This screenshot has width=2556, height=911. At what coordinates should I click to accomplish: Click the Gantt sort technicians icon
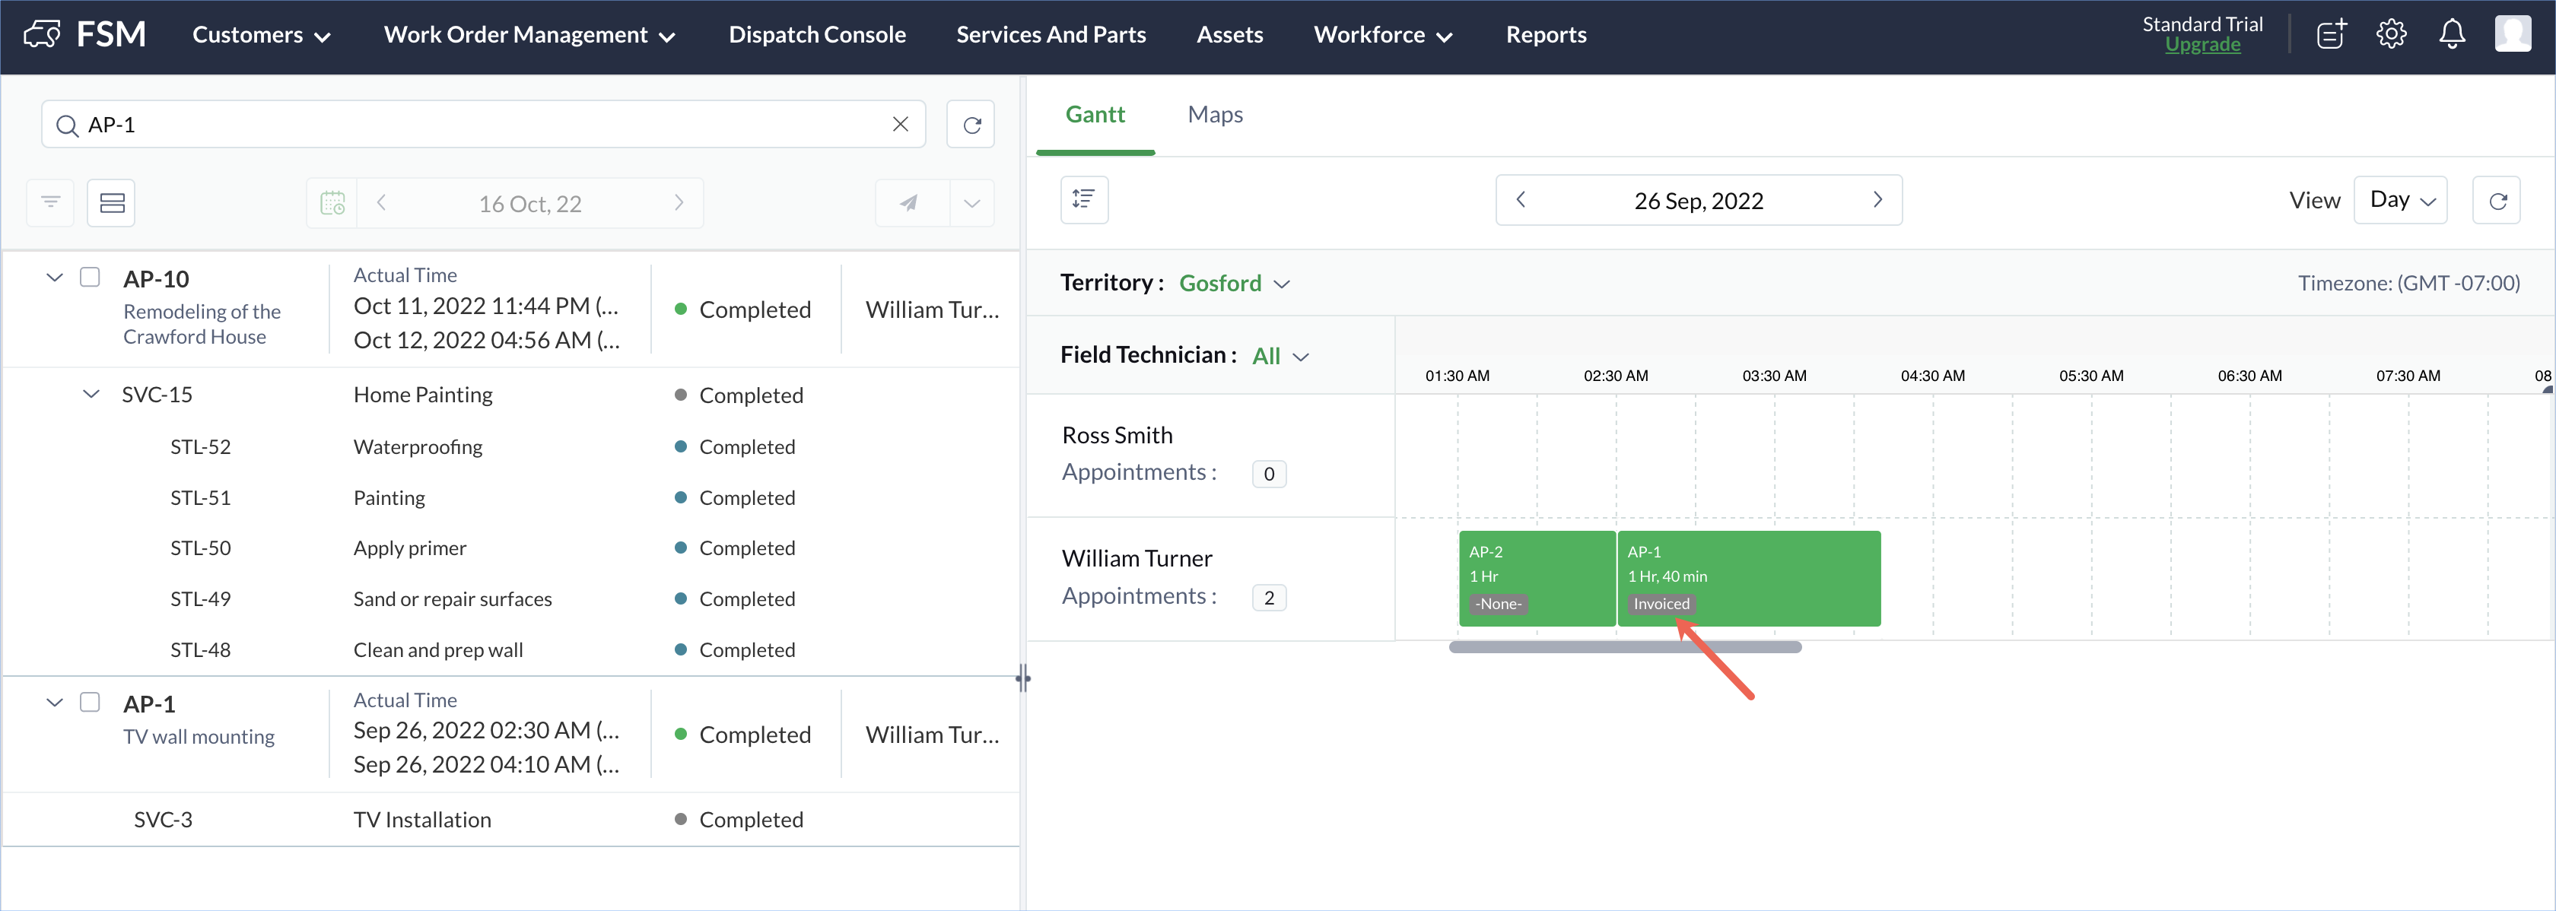tap(1083, 199)
